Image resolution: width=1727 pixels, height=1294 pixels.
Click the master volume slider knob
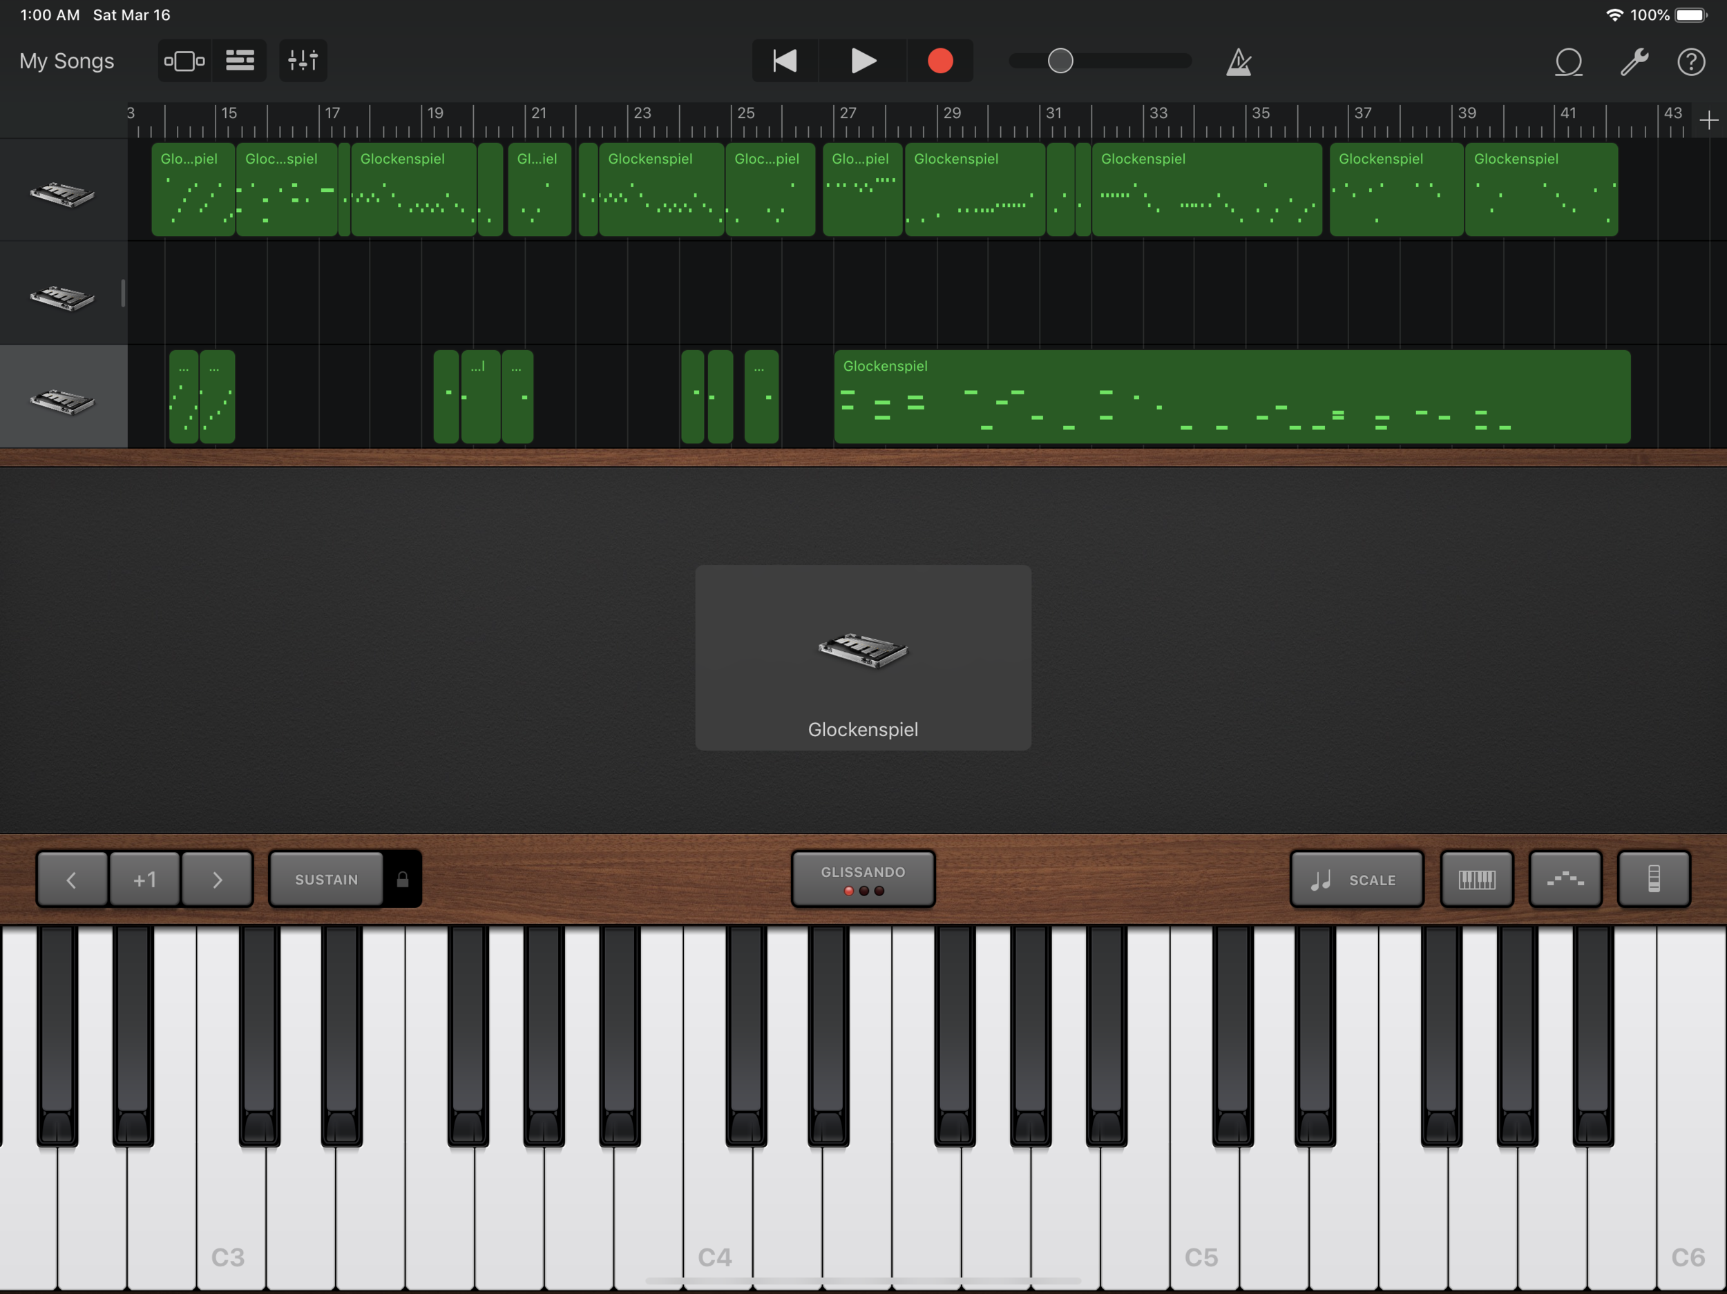[x=1060, y=61]
